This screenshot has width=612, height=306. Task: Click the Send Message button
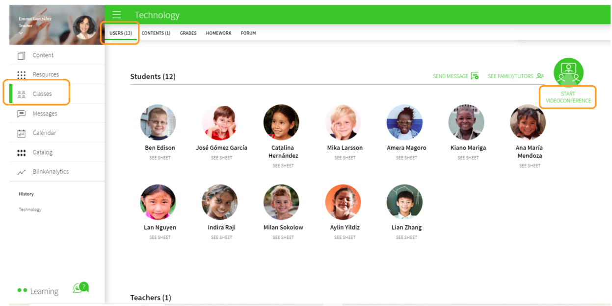[455, 76]
